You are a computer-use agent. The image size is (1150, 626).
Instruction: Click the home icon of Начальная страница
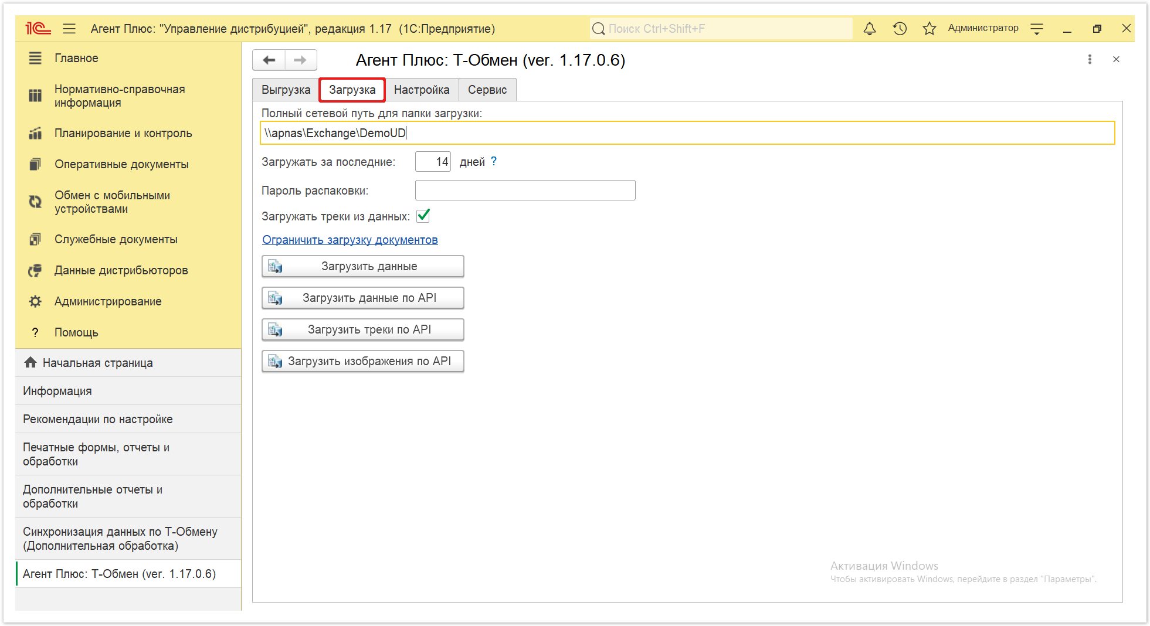[x=30, y=362]
